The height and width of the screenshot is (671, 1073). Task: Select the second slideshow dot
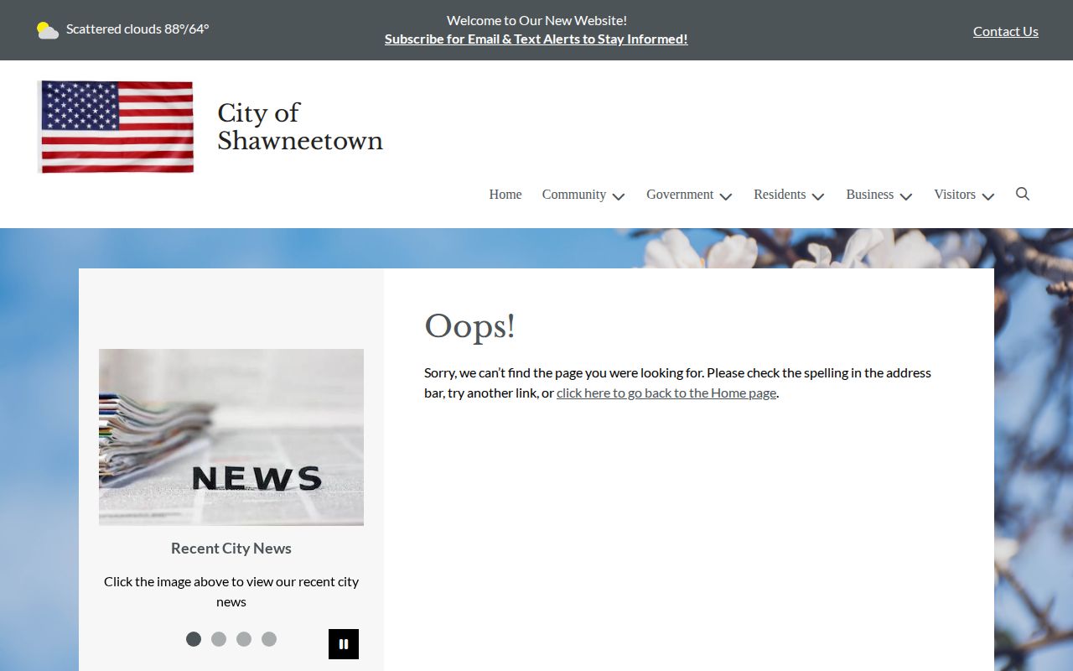[x=219, y=639]
